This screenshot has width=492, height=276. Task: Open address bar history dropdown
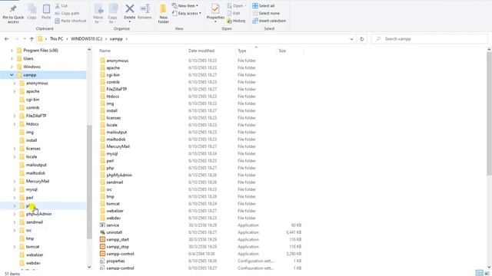pos(351,39)
